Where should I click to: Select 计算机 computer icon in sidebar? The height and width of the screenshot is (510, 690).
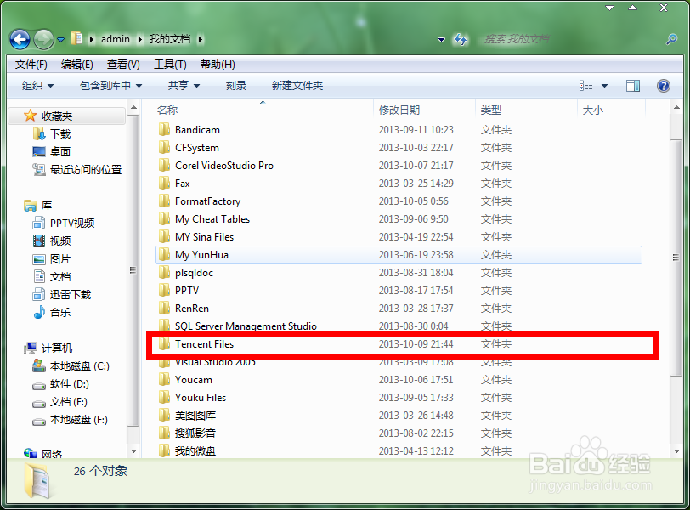click(x=31, y=348)
